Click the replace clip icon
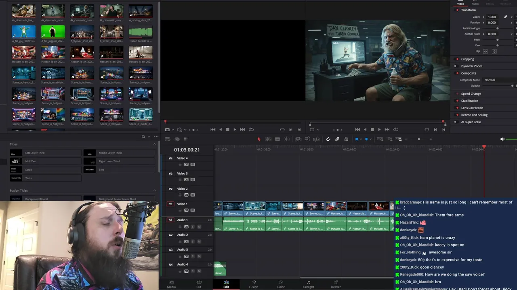This screenshot has height=290, width=517. coord(316,139)
